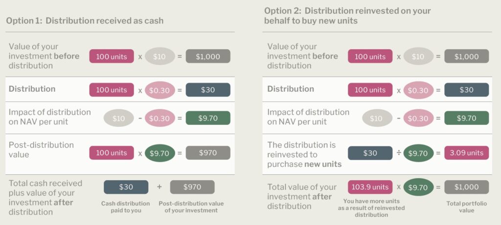Click the division sign in Option 2
The height and width of the screenshot is (225, 501).
coord(399,153)
